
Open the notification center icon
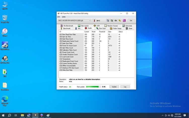(x=185, y=115)
